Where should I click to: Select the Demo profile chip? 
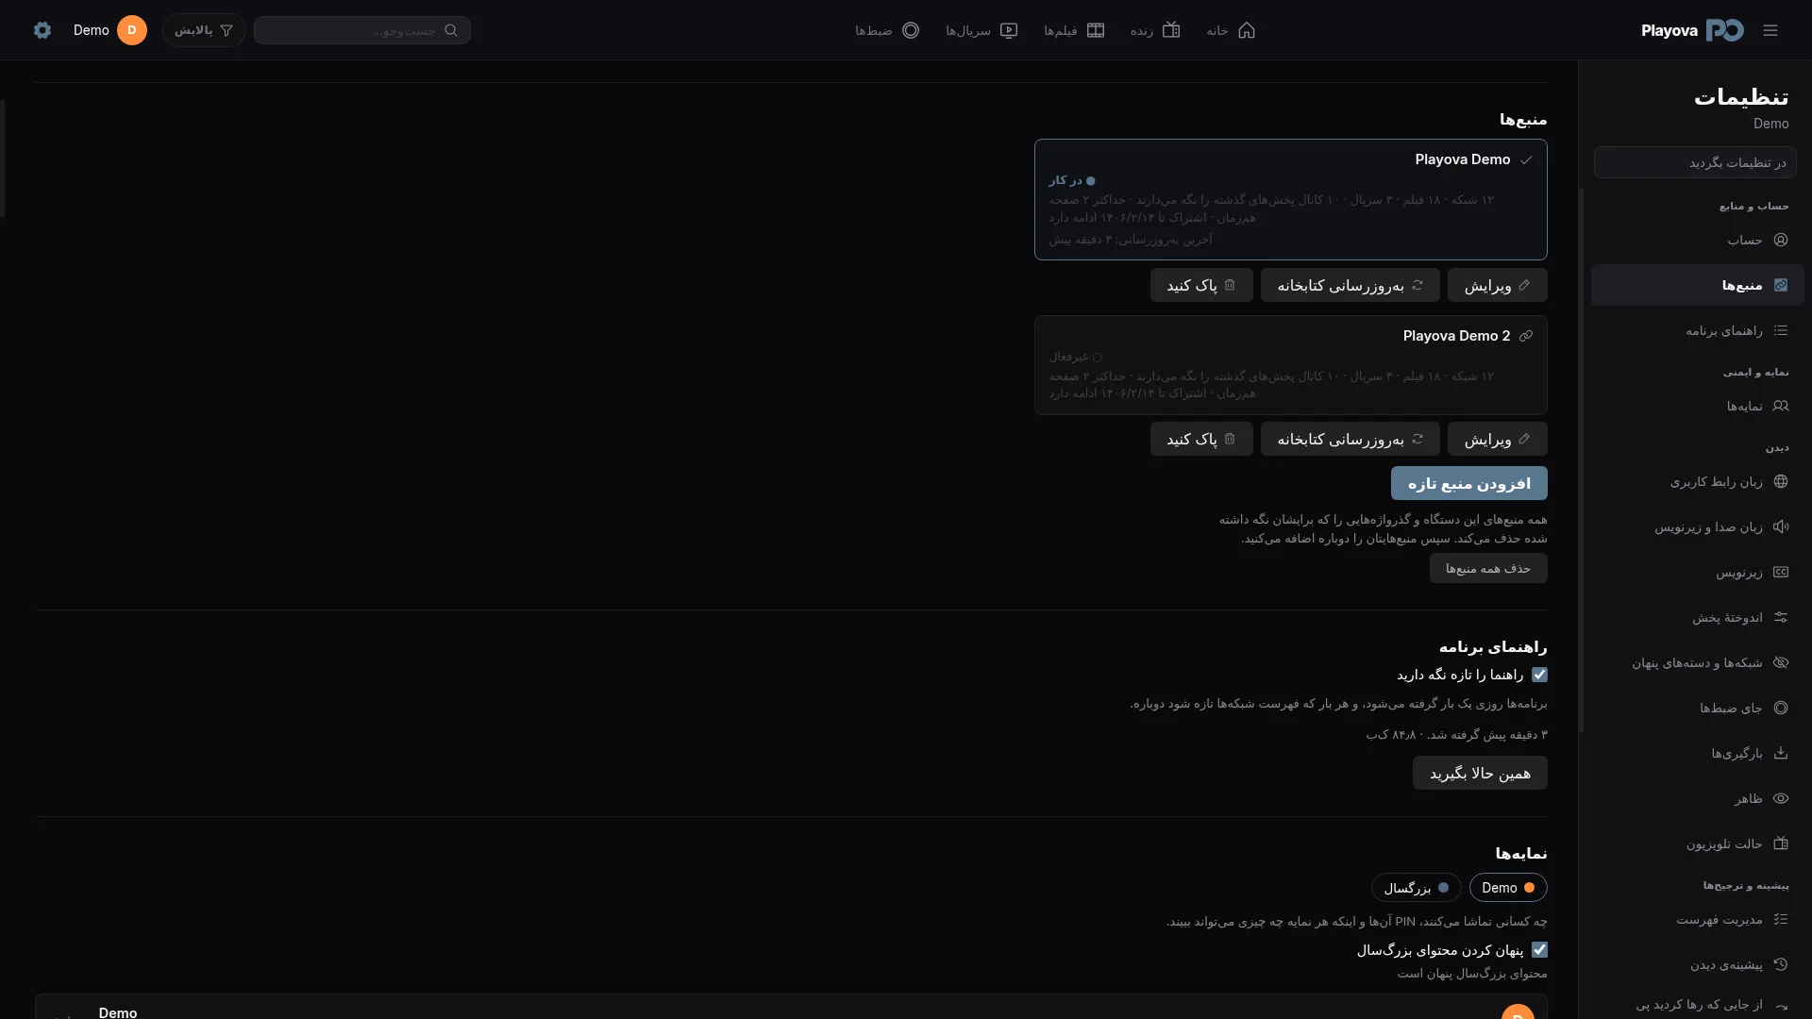[x=1508, y=888]
